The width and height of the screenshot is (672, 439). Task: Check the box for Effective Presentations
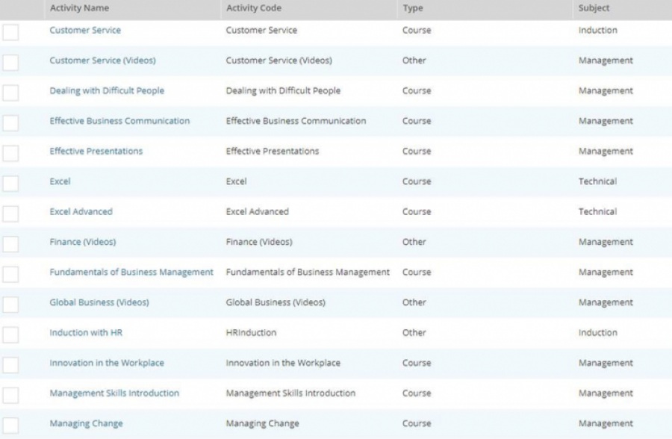pos(10,153)
